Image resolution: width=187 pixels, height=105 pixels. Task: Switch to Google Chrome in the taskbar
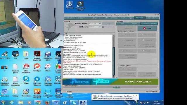pyautogui.click(x=38, y=102)
